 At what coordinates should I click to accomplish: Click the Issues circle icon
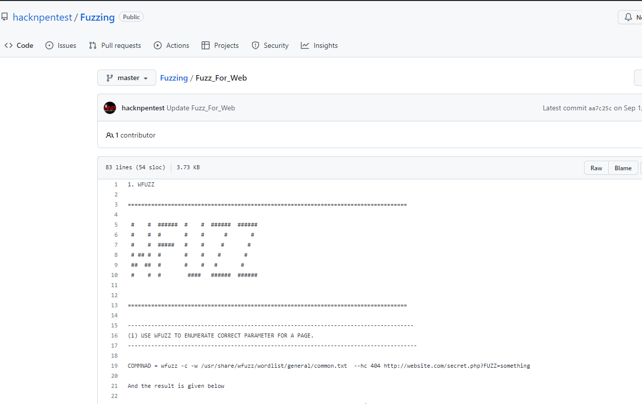pos(49,45)
